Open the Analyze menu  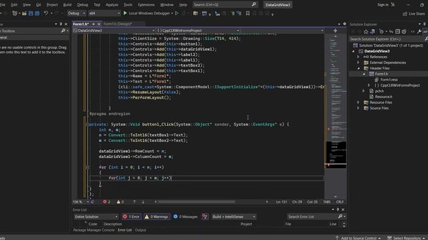click(x=112, y=5)
